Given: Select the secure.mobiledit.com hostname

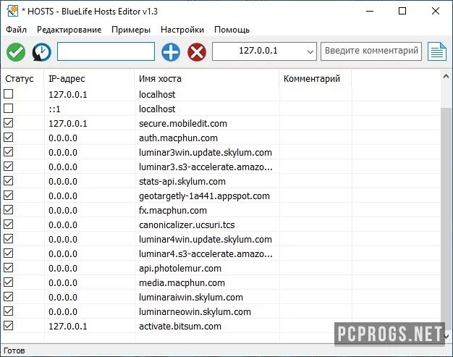Looking at the screenshot, I should tap(183, 123).
